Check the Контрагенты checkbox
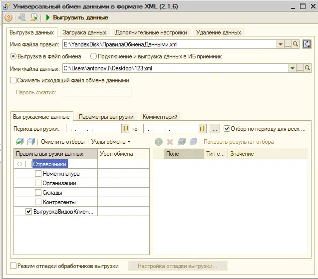The width and height of the screenshot is (318, 279). click(38, 202)
